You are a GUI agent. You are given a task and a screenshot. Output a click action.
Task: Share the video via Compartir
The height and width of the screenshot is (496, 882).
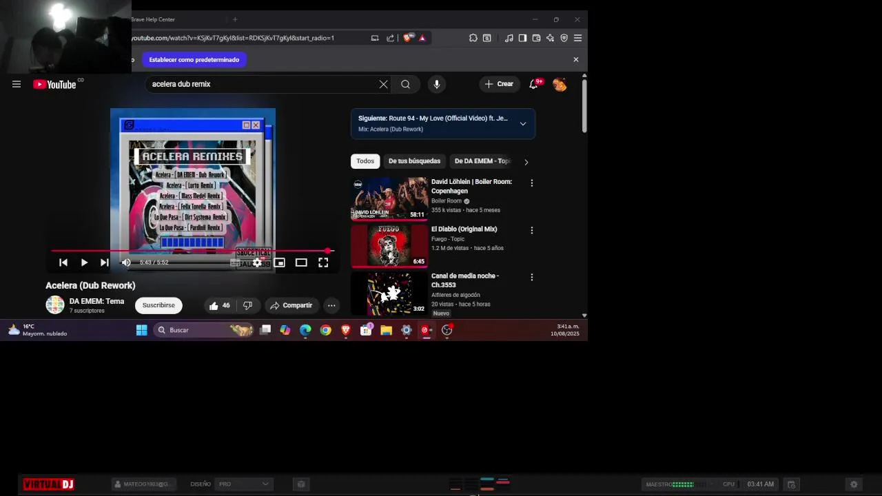(x=291, y=305)
